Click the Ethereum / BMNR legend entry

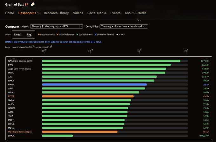tap(105, 35)
